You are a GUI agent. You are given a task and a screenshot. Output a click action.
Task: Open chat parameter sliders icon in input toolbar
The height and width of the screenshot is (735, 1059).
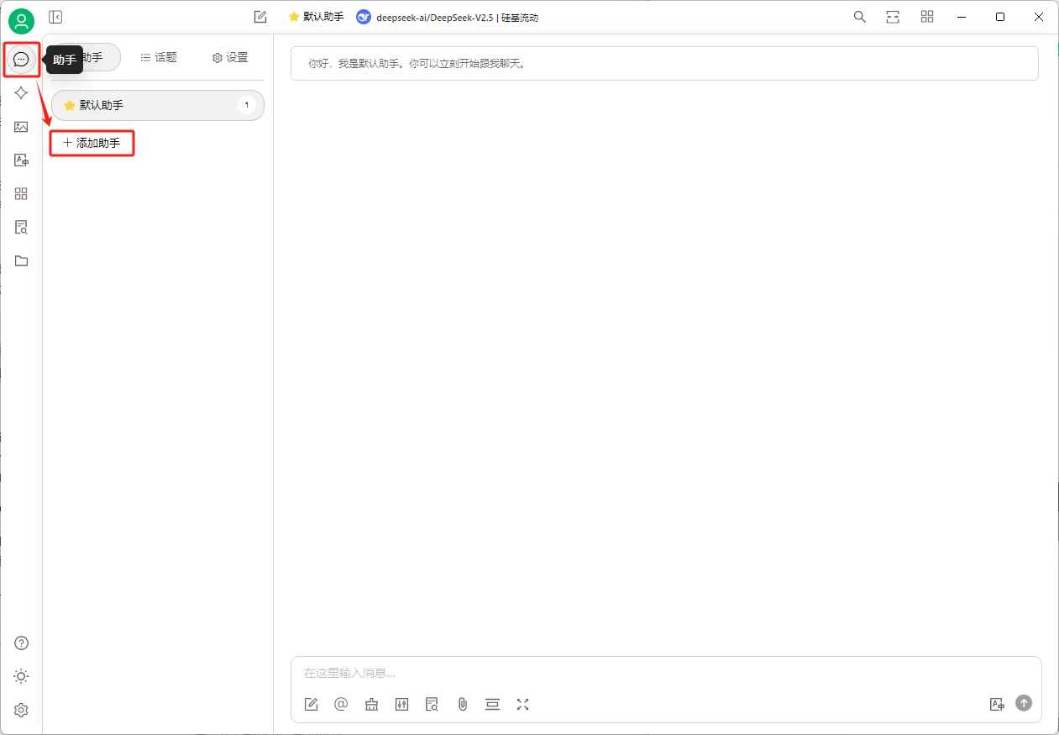(x=401, y=705)
